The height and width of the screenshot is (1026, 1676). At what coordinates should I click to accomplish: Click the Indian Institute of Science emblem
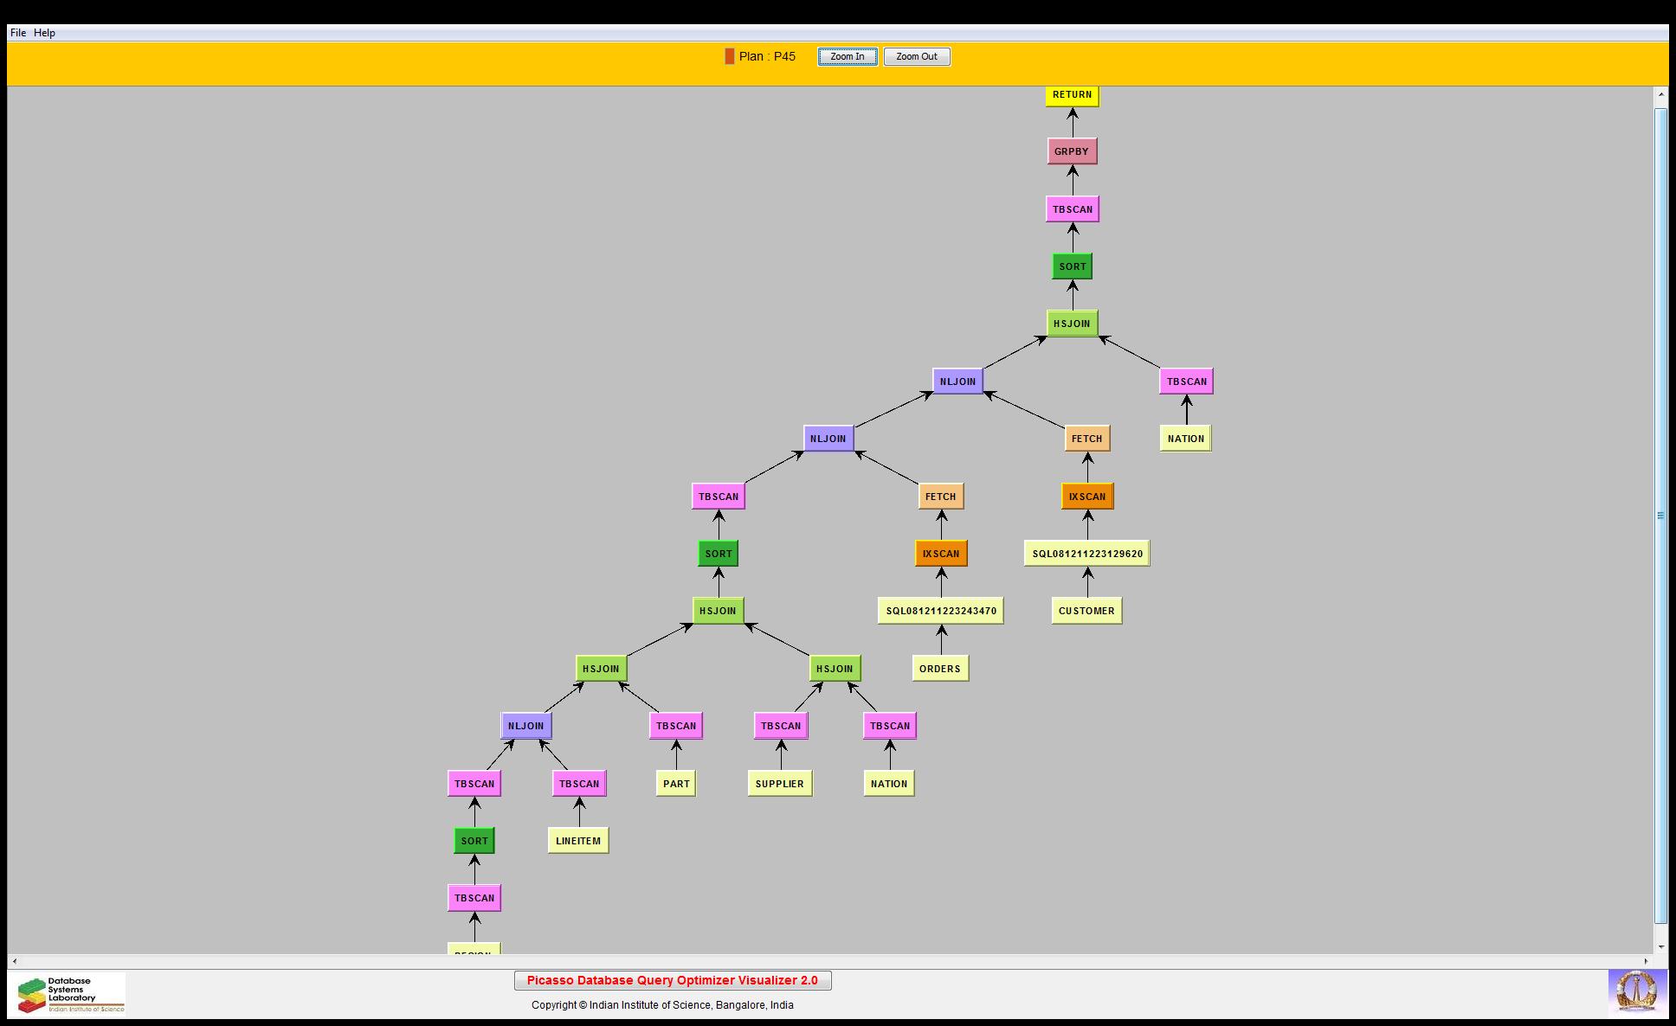(1636, 991)
